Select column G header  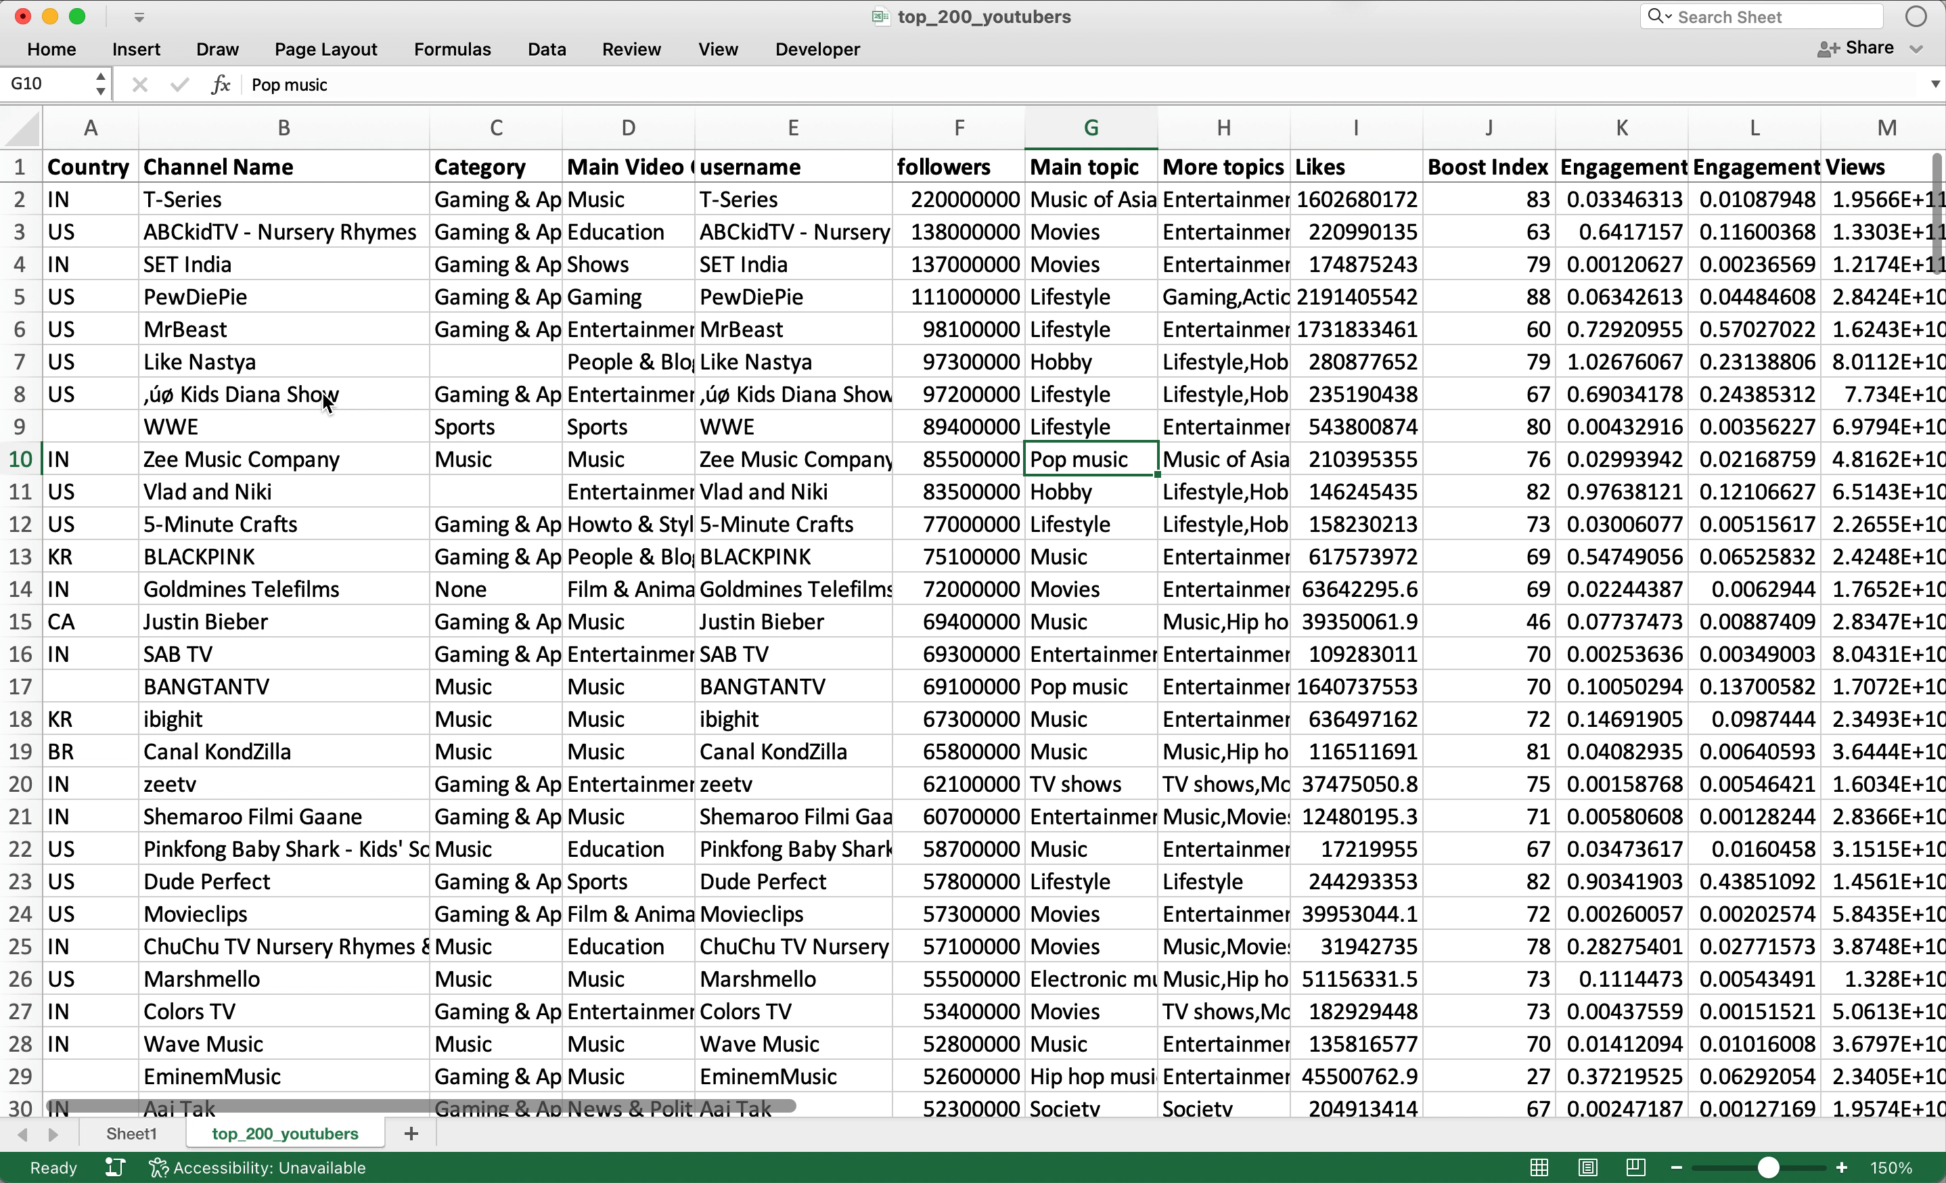click(x=1091, y=128)
